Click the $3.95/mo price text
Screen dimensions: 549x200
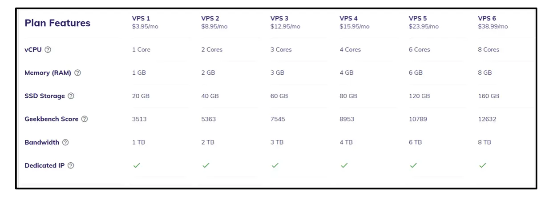pyautogui.click(x=145, y=27)
